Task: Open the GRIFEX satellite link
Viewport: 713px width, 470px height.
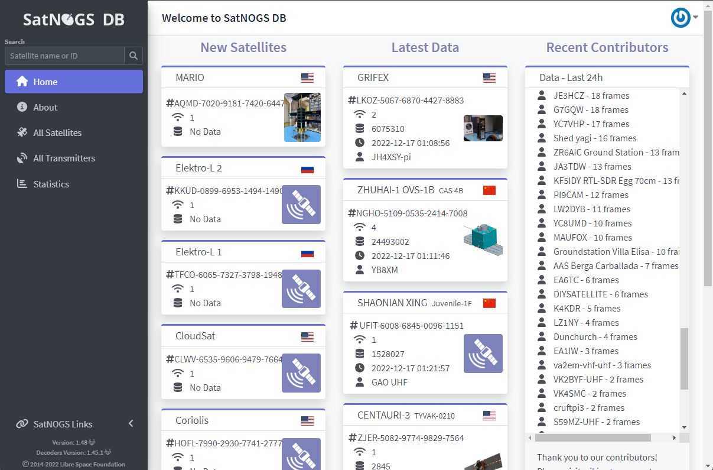Action: pos(373,77)
